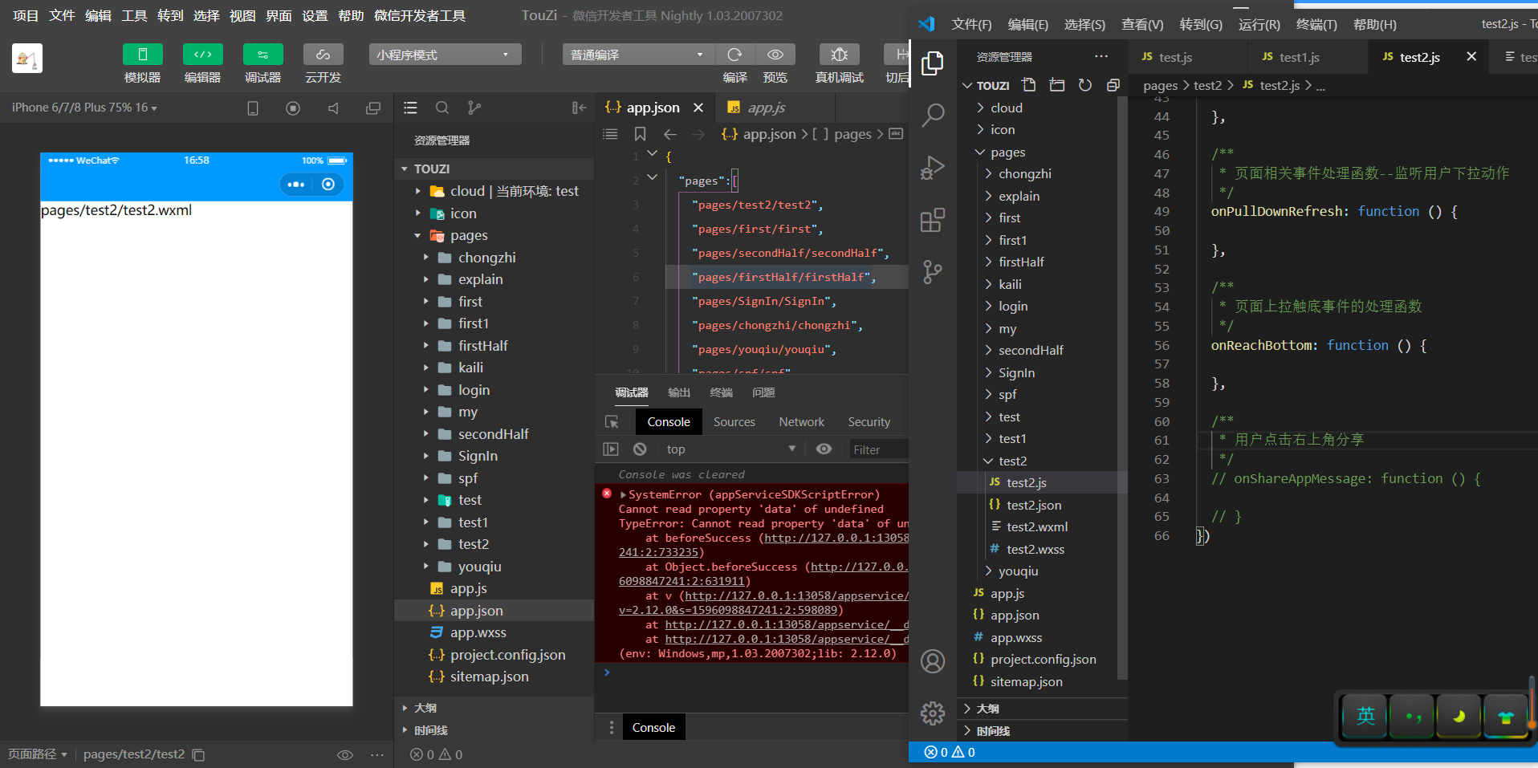Click the phone-shaped icon in simulator toolbar
The height and width of the screenshot is (768, 1538).
click(x=253, y=108)
